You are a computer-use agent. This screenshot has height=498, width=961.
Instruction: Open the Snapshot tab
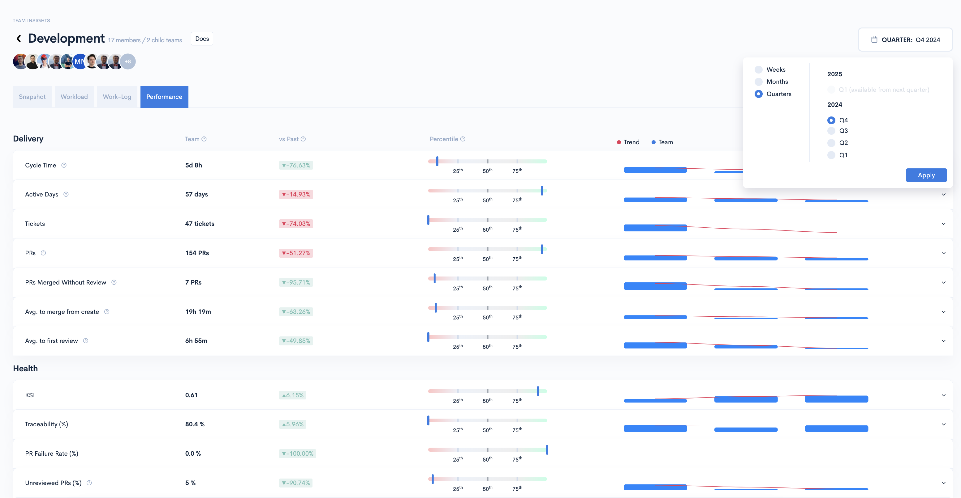(x=32, y=97)
